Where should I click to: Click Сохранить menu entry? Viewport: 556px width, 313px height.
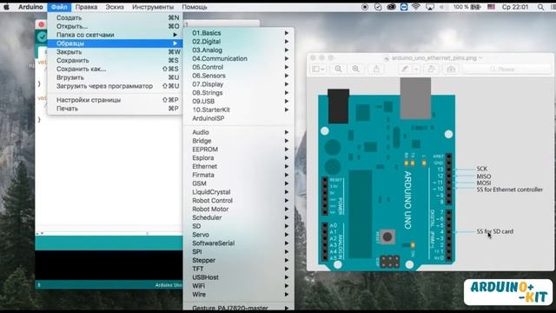tap(115, 60)
